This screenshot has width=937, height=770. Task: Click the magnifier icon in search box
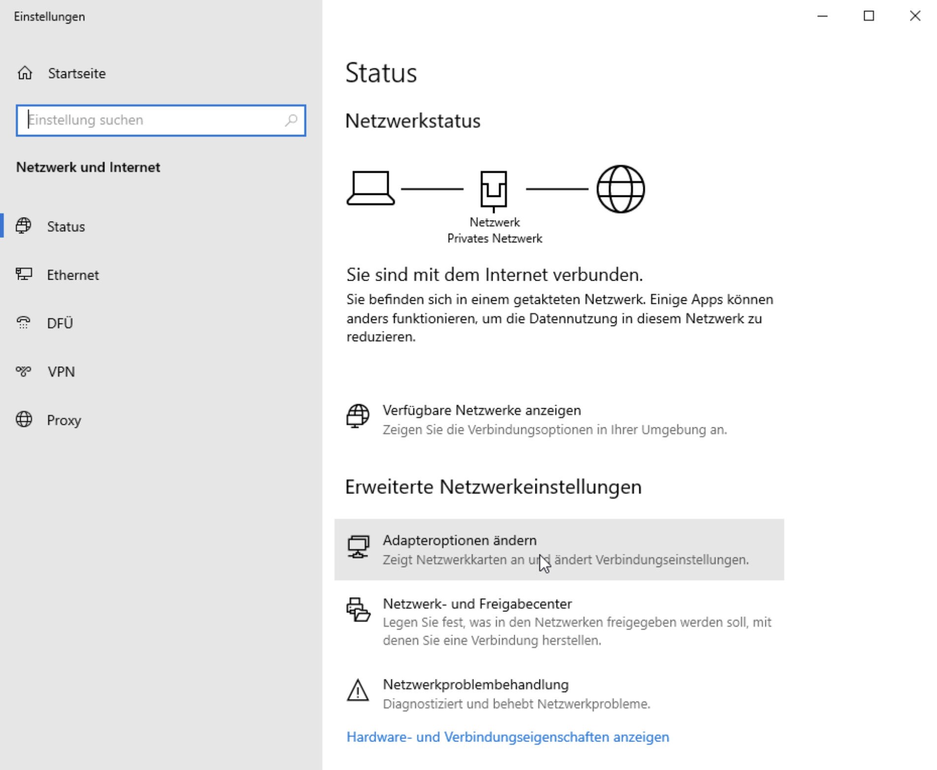pyautogui.click(x=291, y=120)
